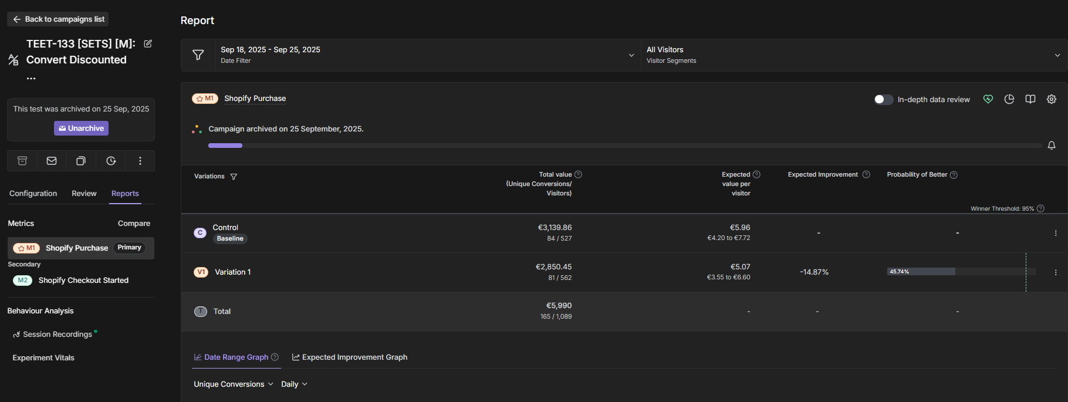Open Session Recordings
The image size is (1068, 402).
[58, 335]
